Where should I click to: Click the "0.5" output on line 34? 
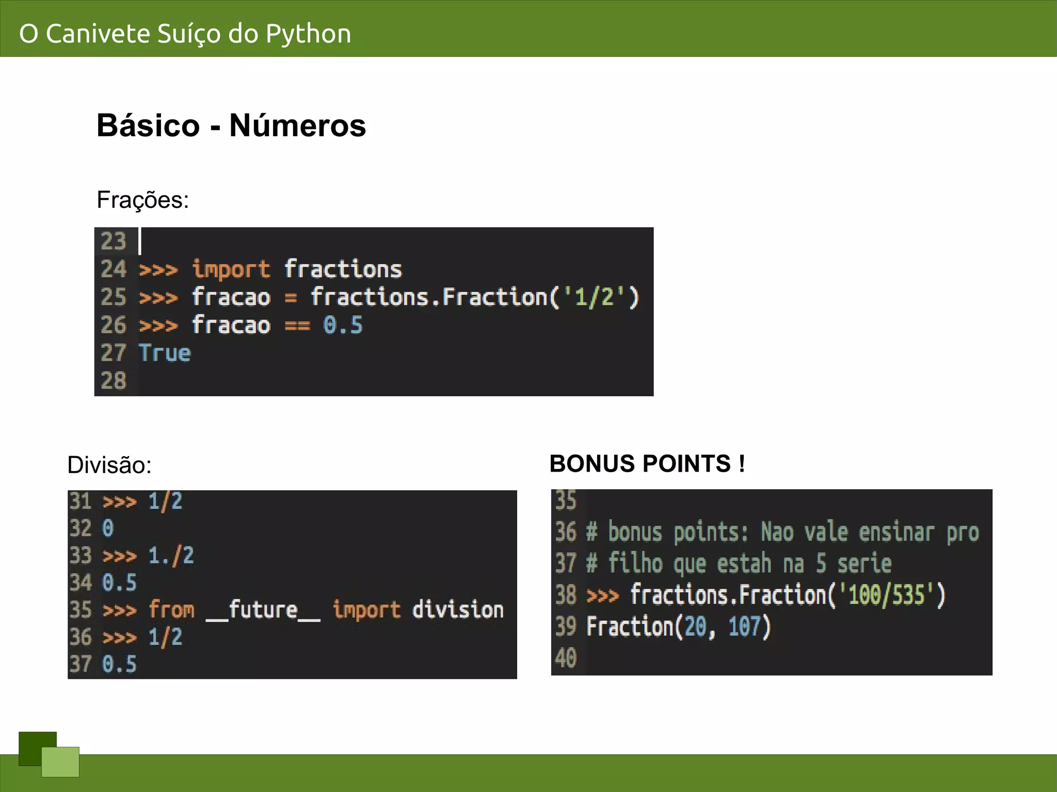120,583
